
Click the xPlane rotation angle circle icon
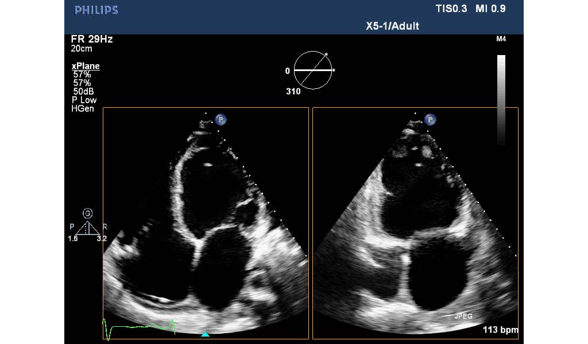point(313,70)
